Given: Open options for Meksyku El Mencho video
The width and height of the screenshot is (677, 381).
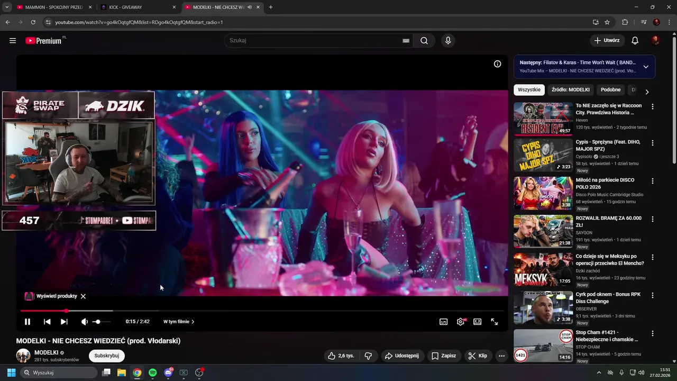Looking at the screenshot, I should pyautogui.click(x=652, y=257).
